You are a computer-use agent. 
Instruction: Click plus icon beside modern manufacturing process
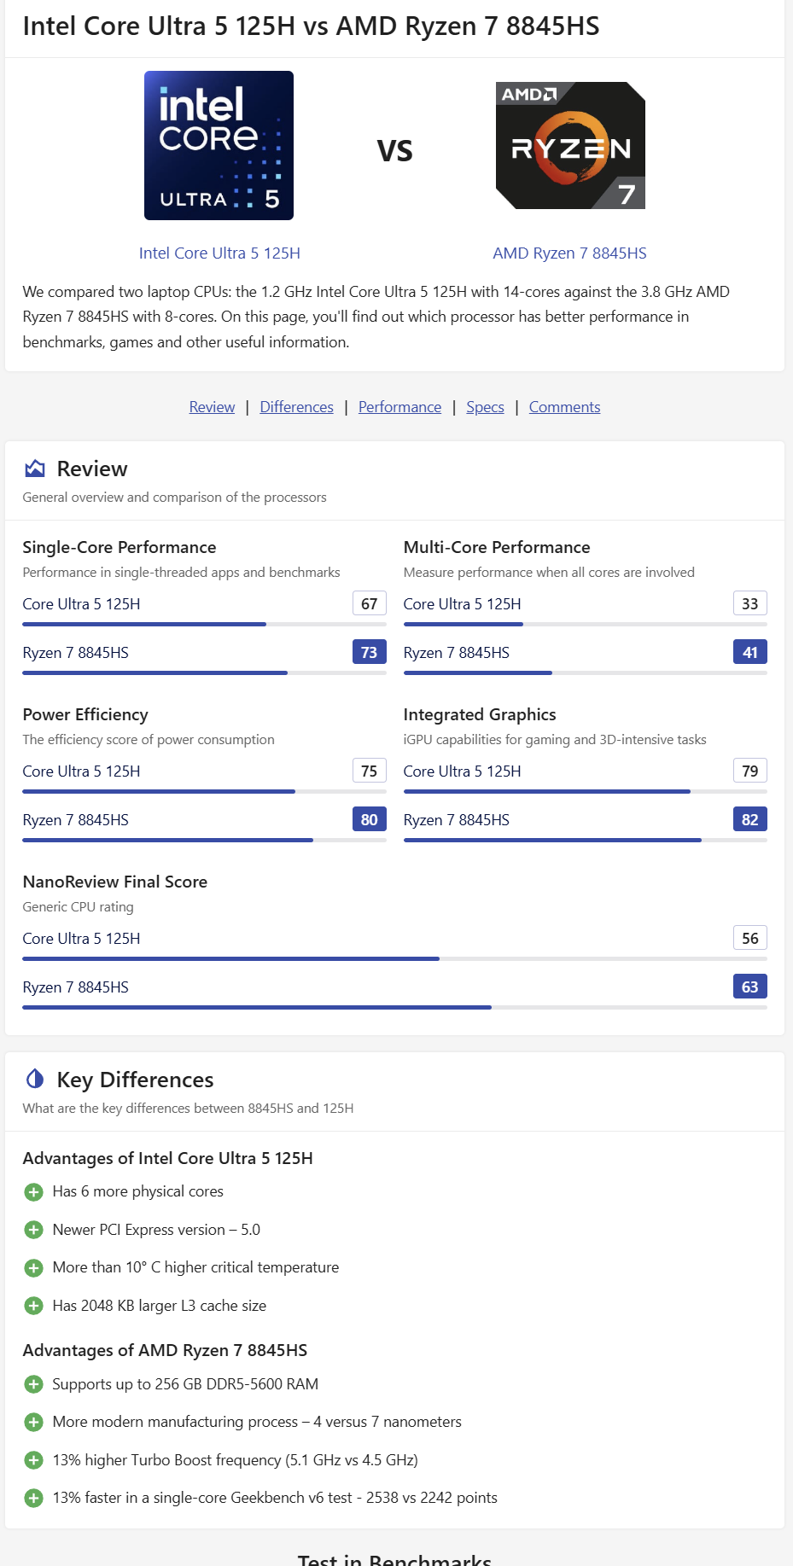(34, 1422)
